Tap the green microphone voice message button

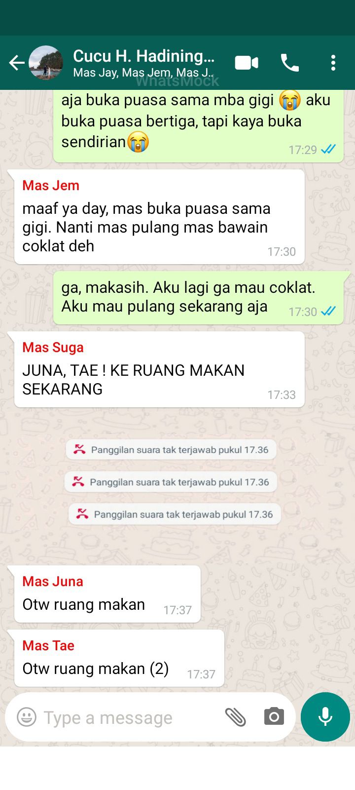tap(325, 717)
